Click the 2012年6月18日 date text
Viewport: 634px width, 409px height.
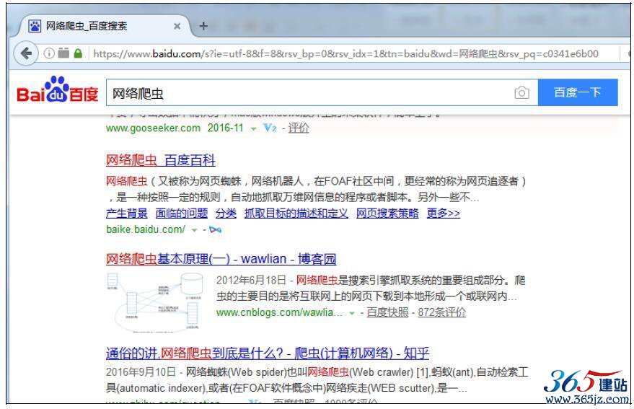(251, 280)
